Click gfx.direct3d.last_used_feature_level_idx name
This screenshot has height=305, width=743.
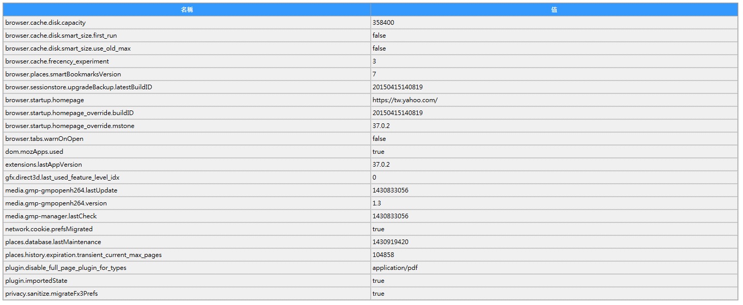click(x=62, y=178)
